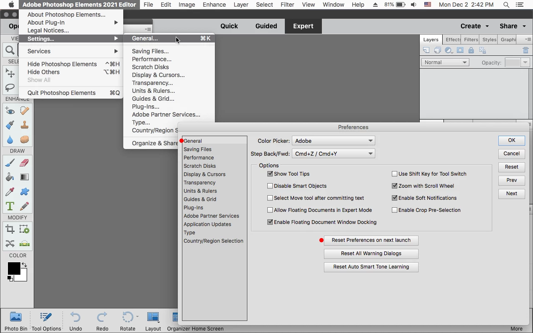This screenshot has width=533, height=333.
Task: Lock all pixels of layer
Action: click(471, 50)
